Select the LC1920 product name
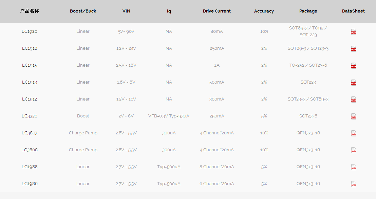 coord(30,31)
